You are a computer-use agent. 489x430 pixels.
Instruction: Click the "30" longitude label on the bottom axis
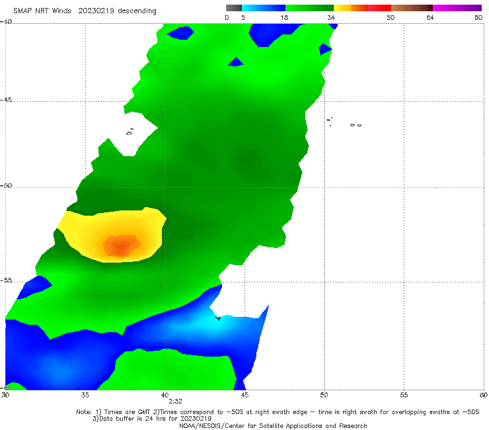pos(5,396)
